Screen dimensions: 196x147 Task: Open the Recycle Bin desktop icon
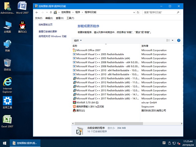pos(7,65)
